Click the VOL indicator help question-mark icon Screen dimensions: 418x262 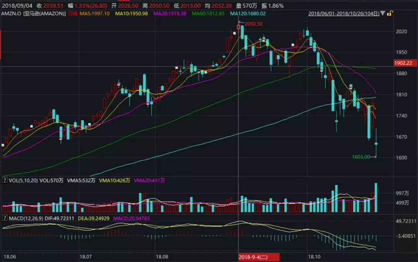click(5, 180)
